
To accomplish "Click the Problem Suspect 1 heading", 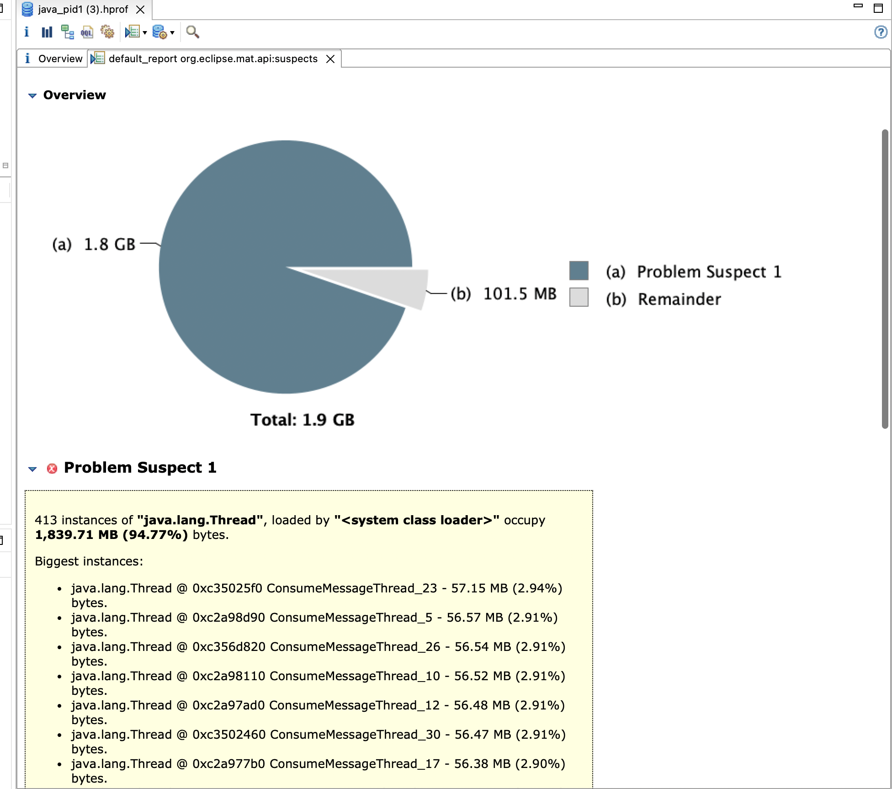I will click(x=140, y=468).
